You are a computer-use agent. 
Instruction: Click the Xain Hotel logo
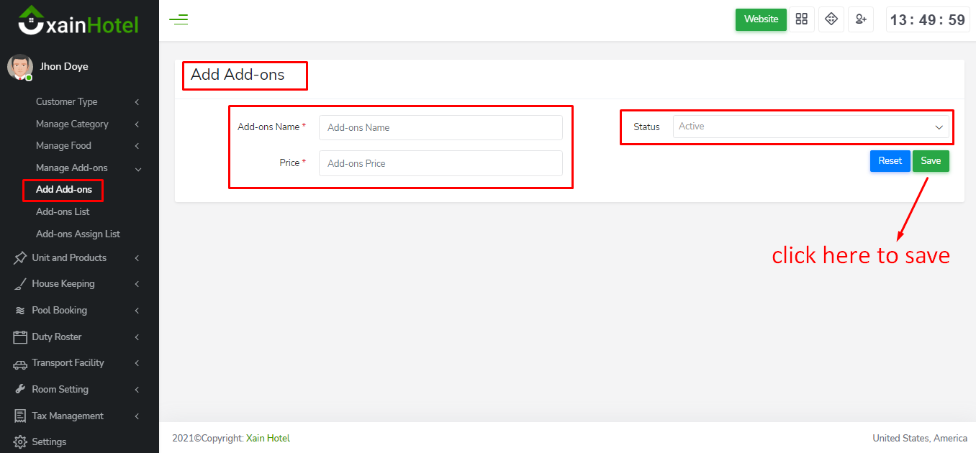(x=78, y=21)
